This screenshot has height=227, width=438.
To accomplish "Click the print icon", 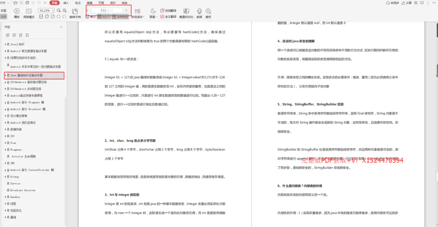I will tap(27, 3).
